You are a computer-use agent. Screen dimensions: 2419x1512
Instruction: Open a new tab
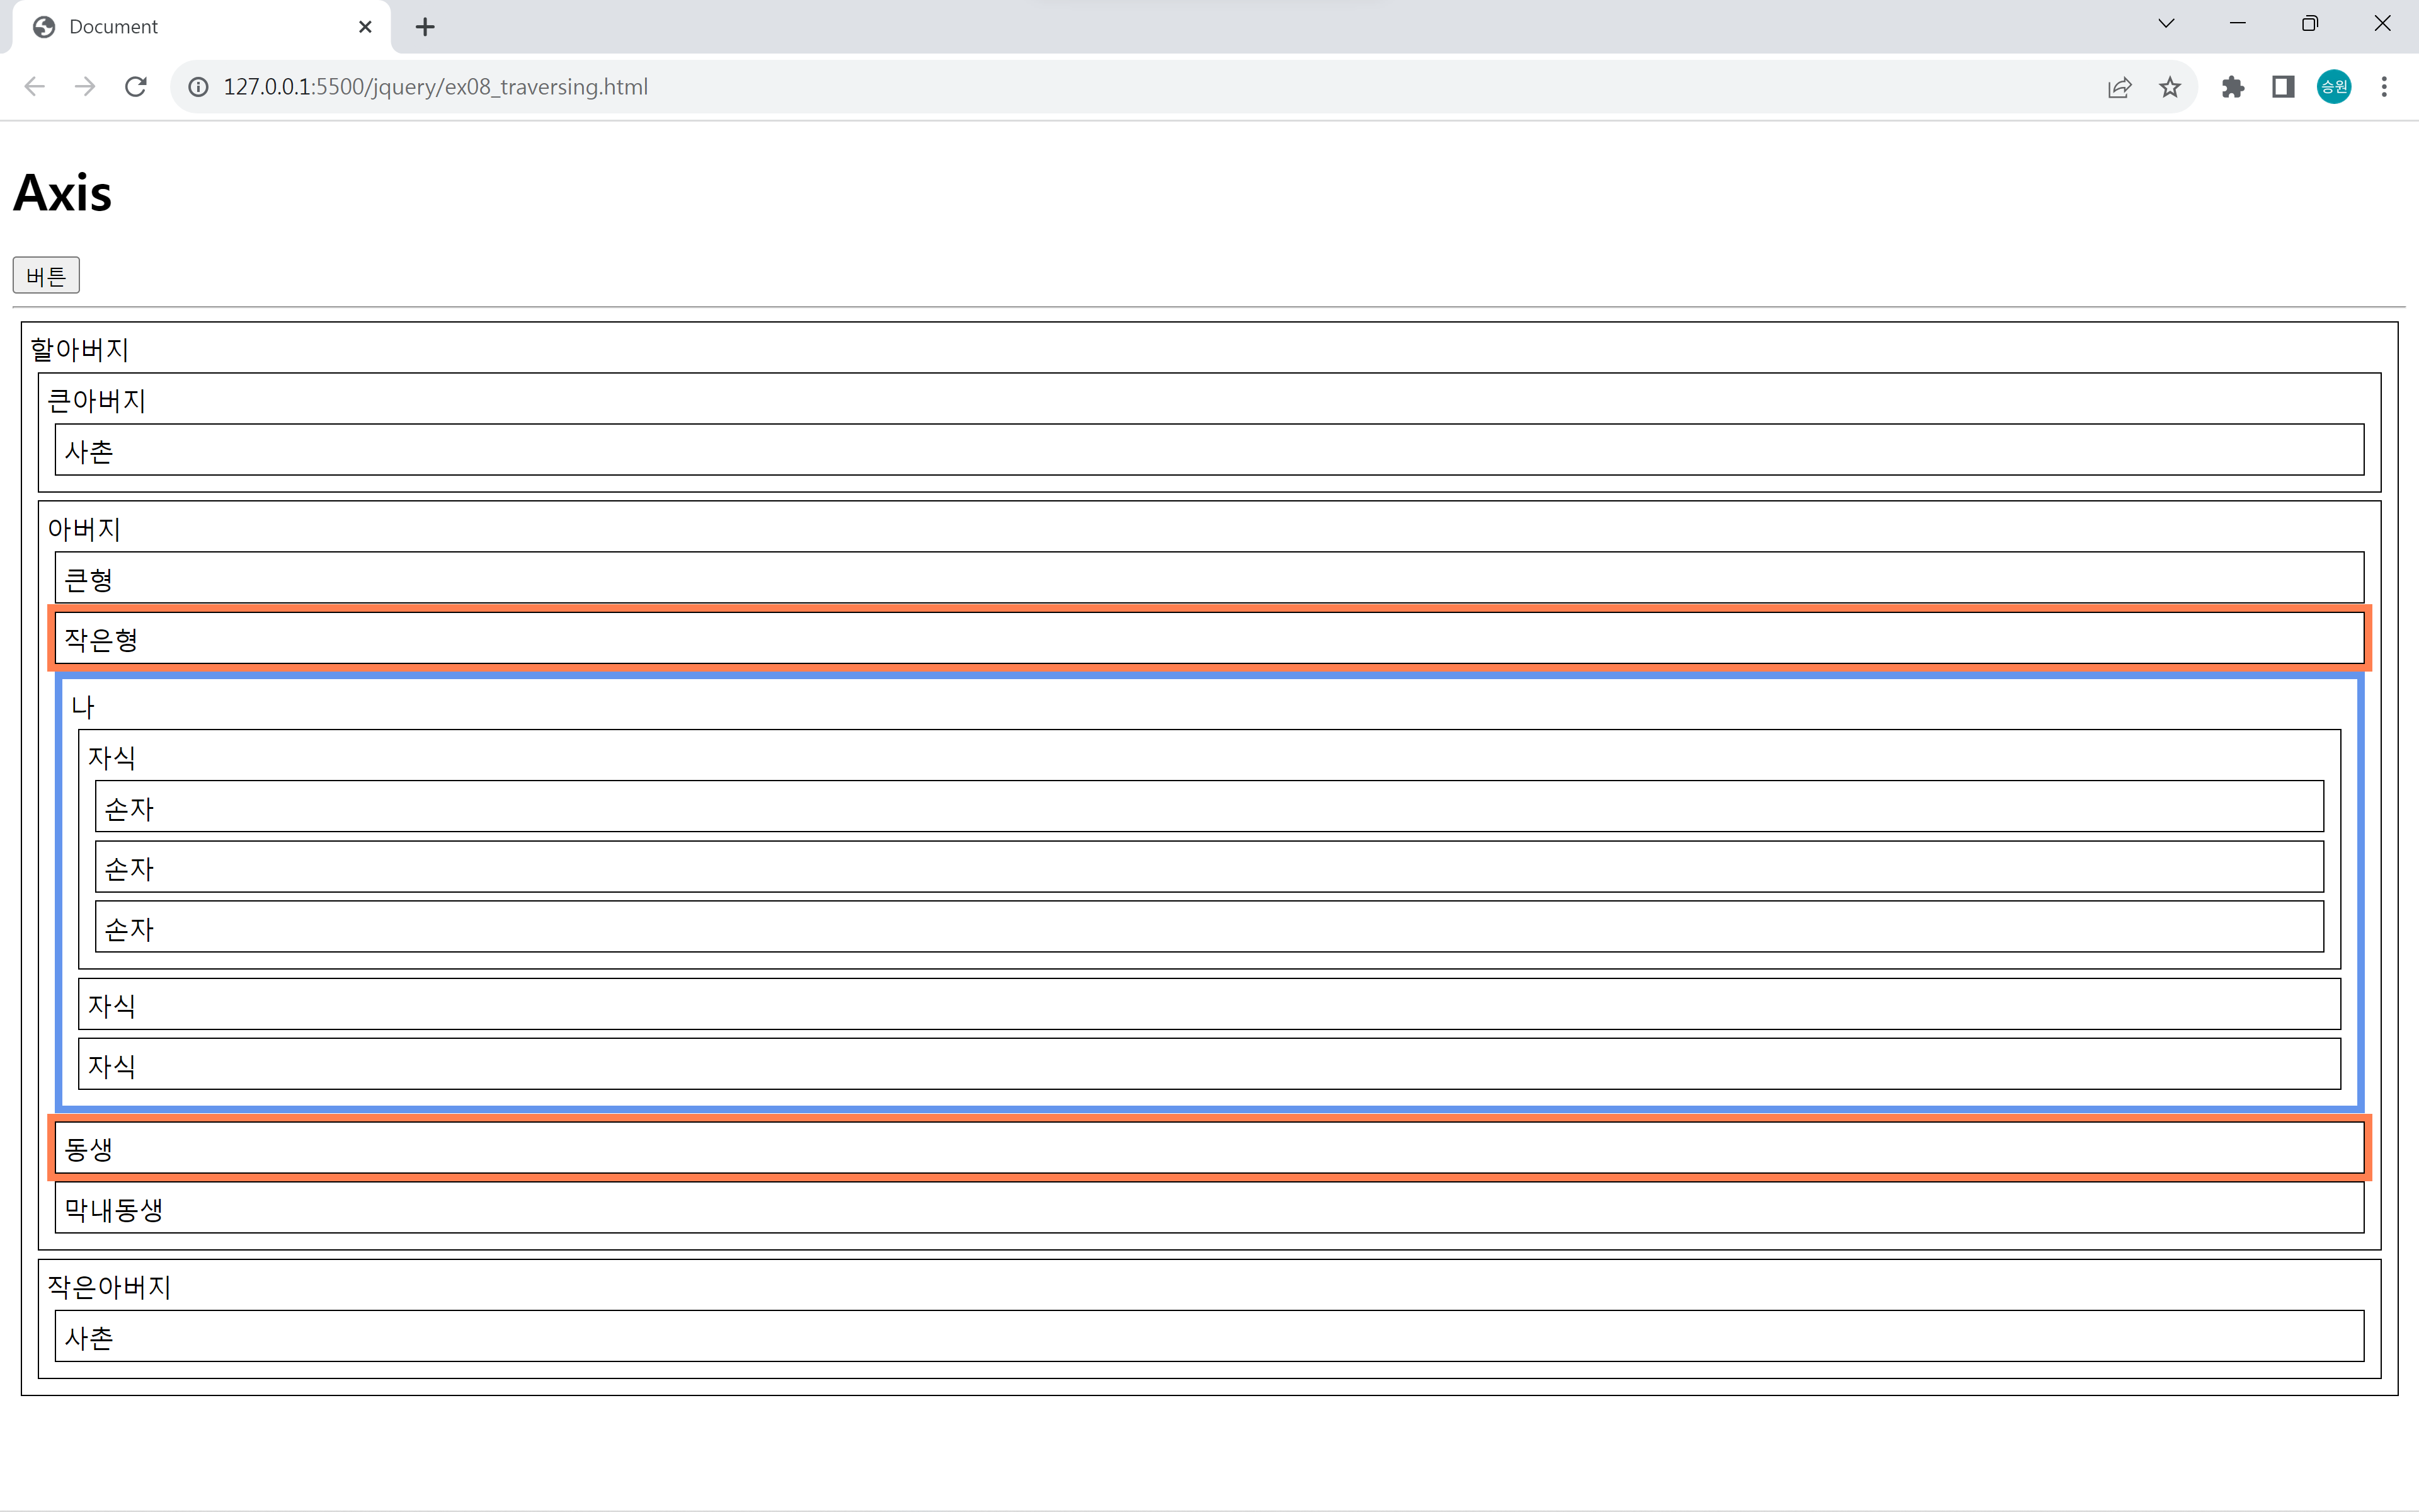[x=425, y=27]
